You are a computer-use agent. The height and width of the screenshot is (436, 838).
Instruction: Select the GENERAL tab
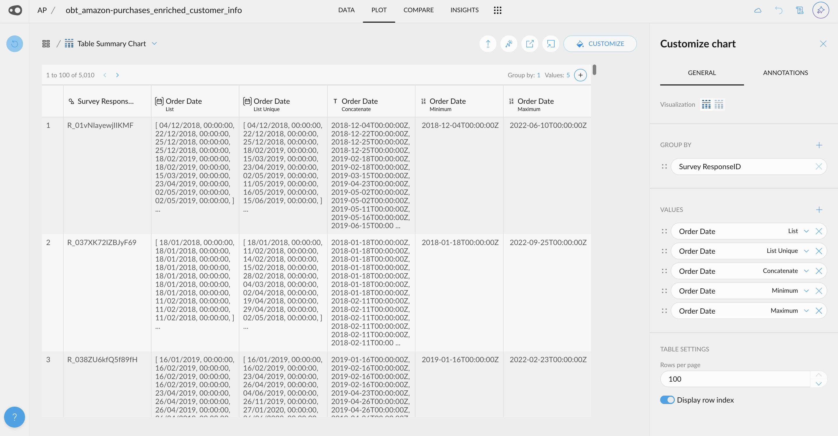702,73
